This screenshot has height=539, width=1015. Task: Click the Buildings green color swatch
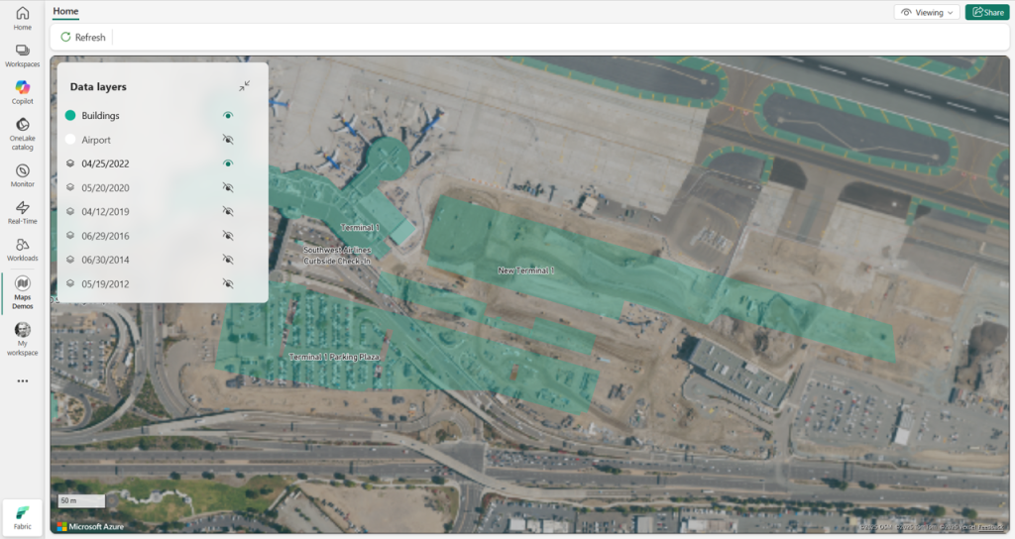click(x=70, y=115)
